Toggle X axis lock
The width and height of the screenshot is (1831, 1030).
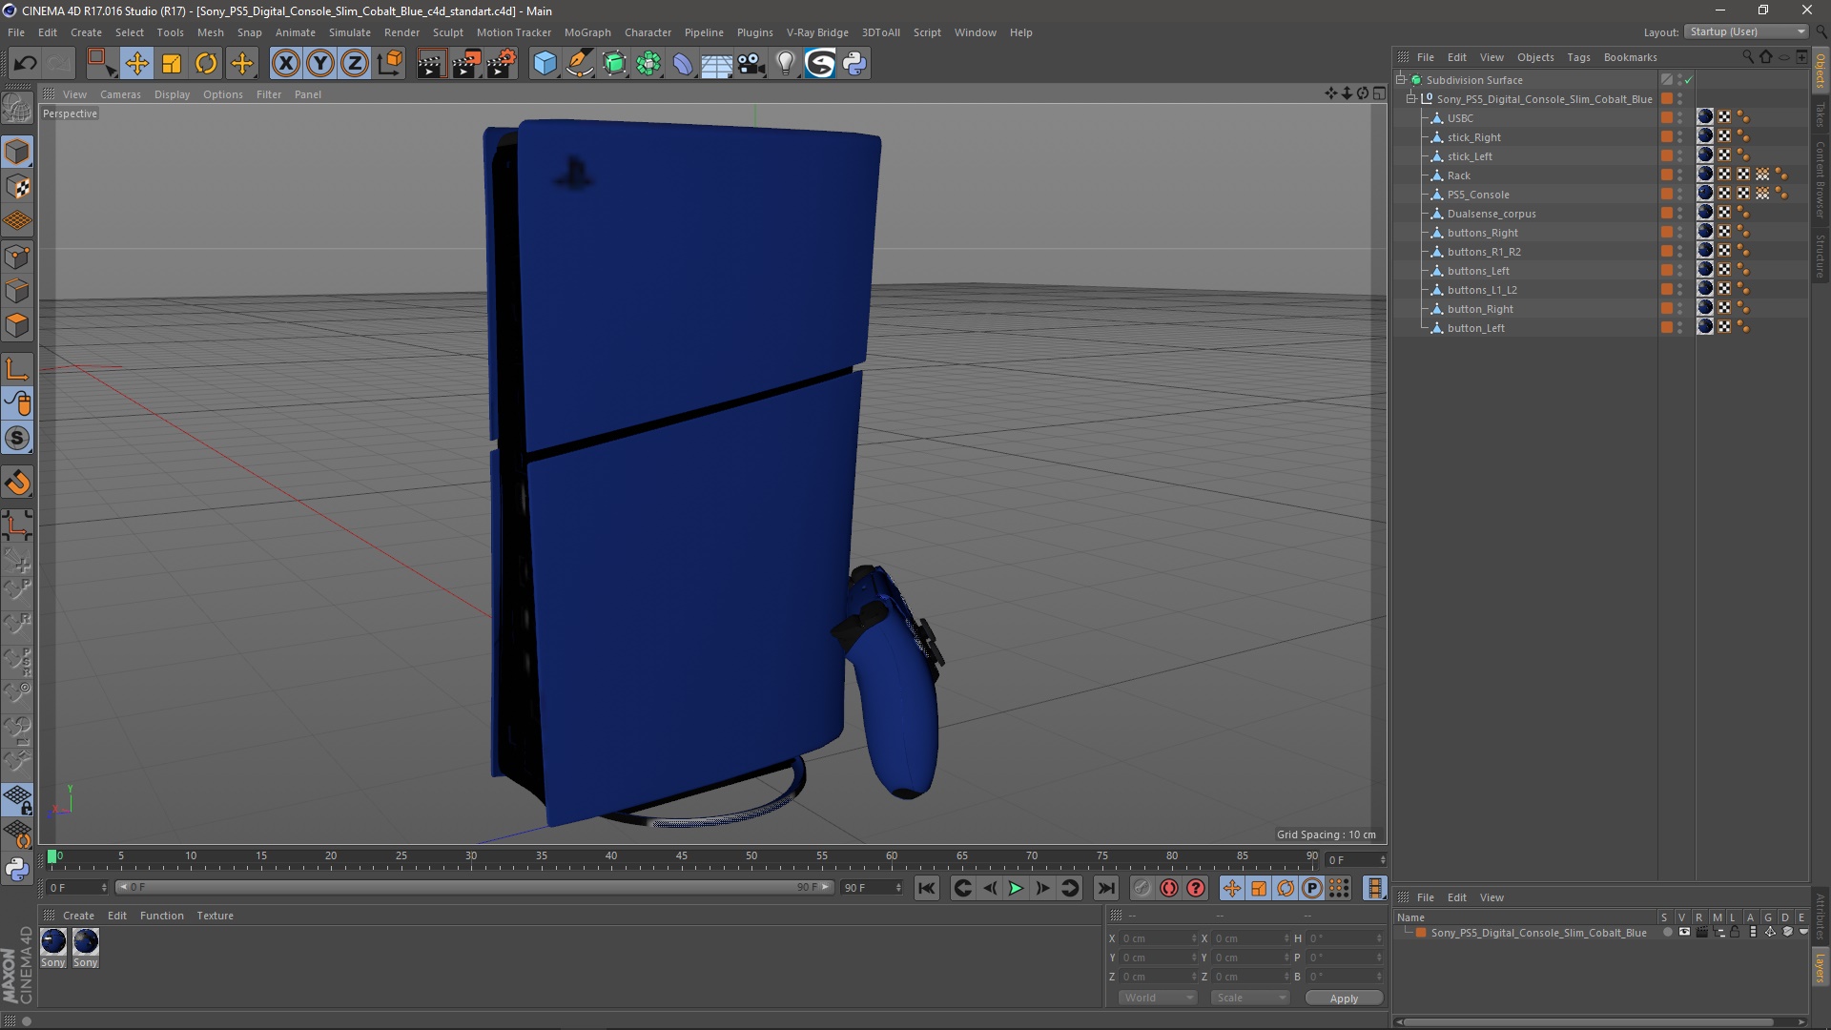pos(285,63)
